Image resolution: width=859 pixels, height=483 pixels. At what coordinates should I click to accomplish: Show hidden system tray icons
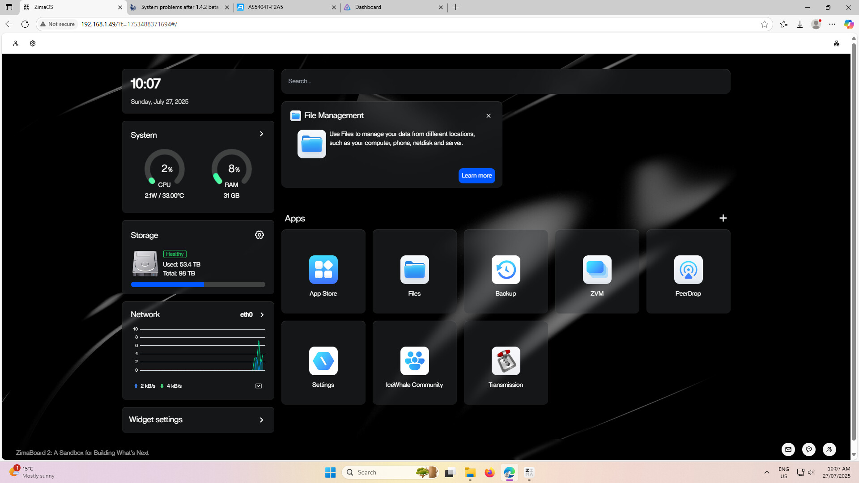(766, 472)
